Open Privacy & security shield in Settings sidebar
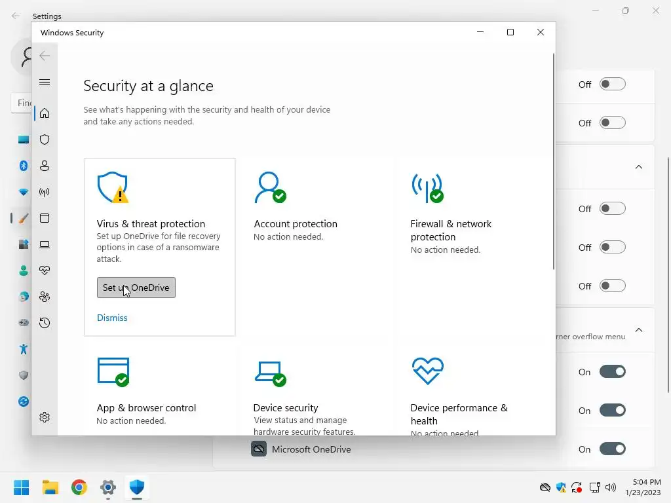671x503 pixels. (x=24, y=375)
